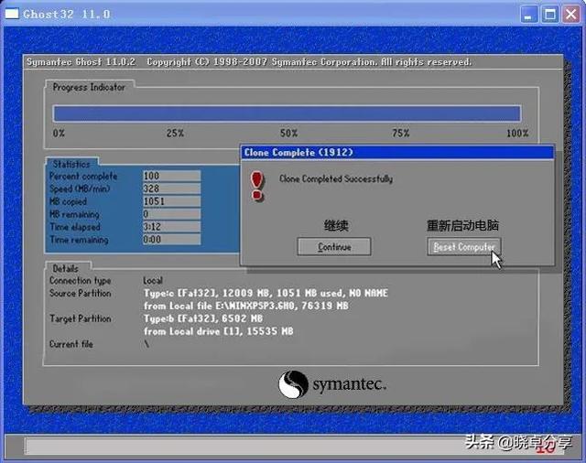586x463 pixels.
Task: Click the Continue button
Action: pyautogui.click(x=334, y=247)
